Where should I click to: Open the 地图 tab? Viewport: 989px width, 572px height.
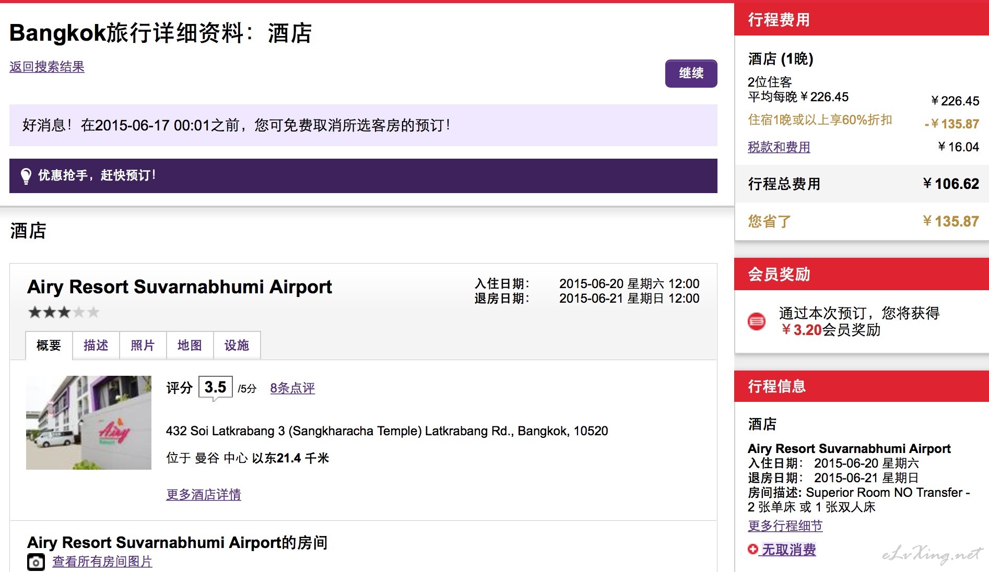coord(190,345)
